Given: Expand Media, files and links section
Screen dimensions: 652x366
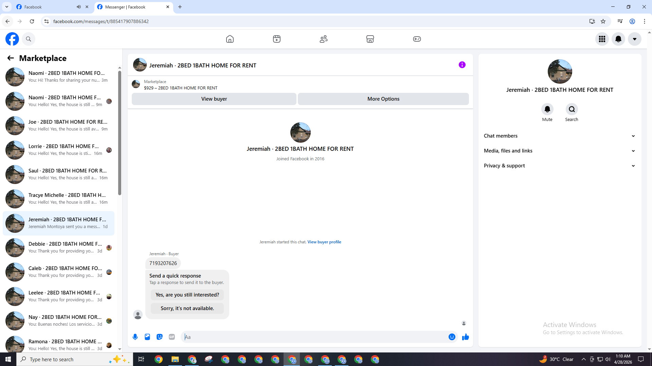Looking at the screenshot, I should click(x=560, y=151).
